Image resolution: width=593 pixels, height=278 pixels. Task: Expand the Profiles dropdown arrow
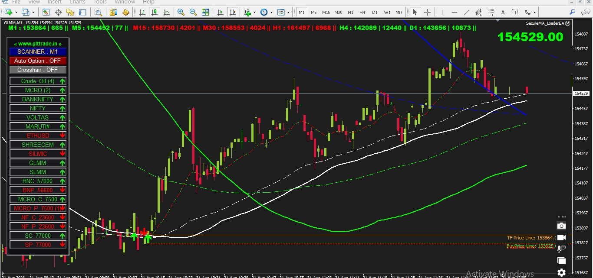click(33, 12)
